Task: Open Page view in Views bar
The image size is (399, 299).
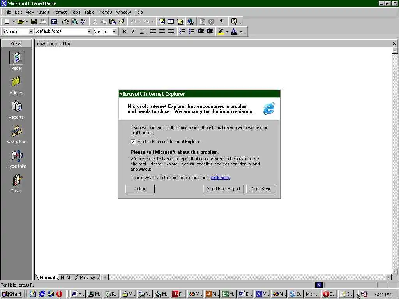Action: (16, 60)
